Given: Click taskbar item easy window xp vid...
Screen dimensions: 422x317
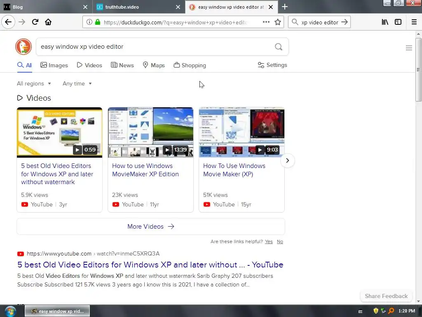Looking at the screenshot, I should click(57, 311).
